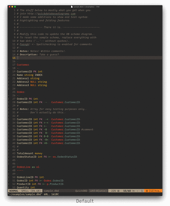
Task: Click the #comment text on line 36
Action: (x=87, y=130)
